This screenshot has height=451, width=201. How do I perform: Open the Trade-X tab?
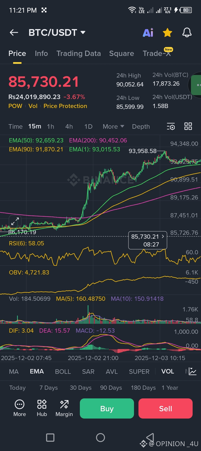point(157,53)
